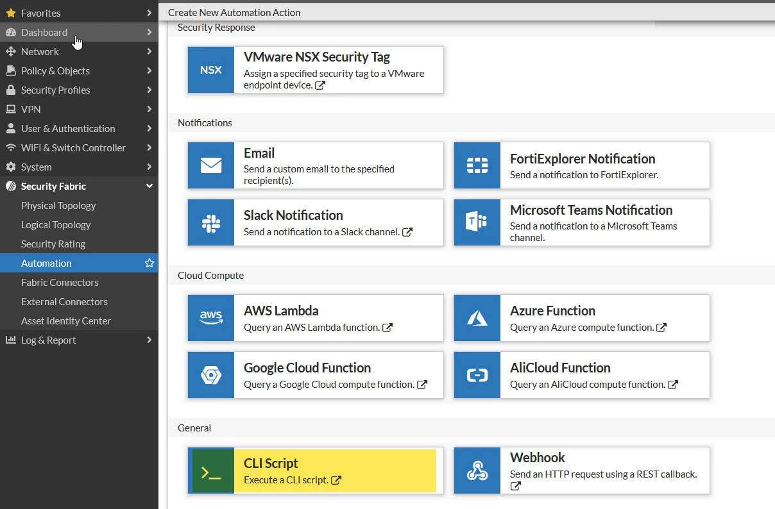This screenshot has height=509, width=775.
Task: Click the Security Fabric icon
Action: [x=10, y=186]
